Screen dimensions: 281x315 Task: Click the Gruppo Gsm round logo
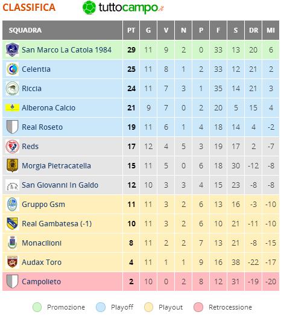pyautogui.click(x=12, y=204)
